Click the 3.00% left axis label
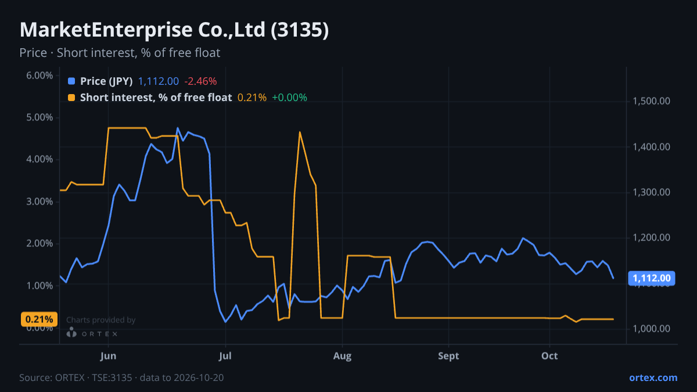Image resolution: width=697 pixels, height=392 pixels. tap(39, 202)
